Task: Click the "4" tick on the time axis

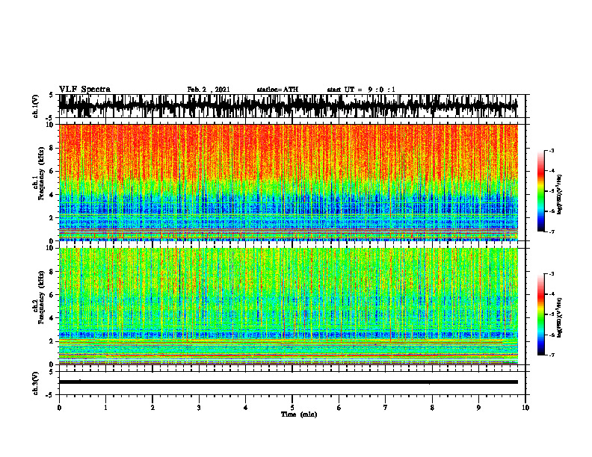Action: click(246, 408)
